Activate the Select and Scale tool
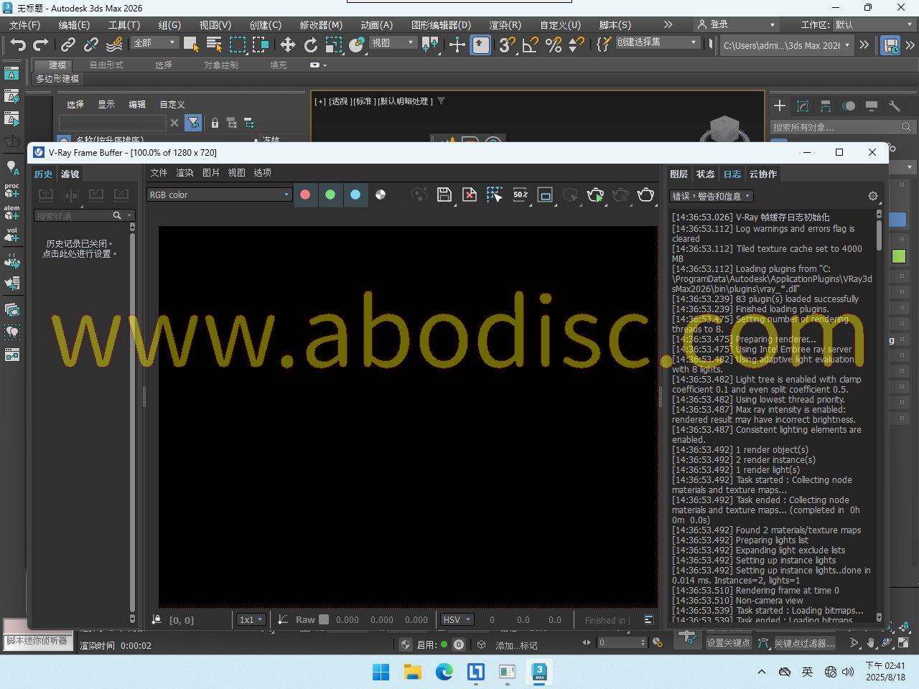 pos(333,44)
